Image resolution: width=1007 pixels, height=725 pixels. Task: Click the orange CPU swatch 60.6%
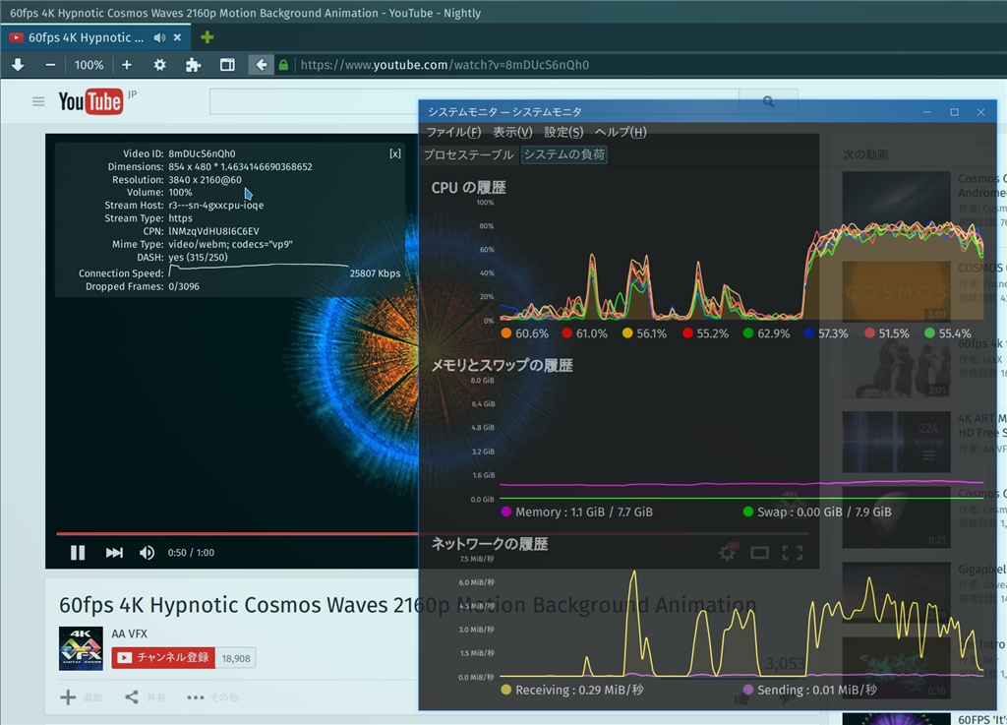[x=506, y=333]
